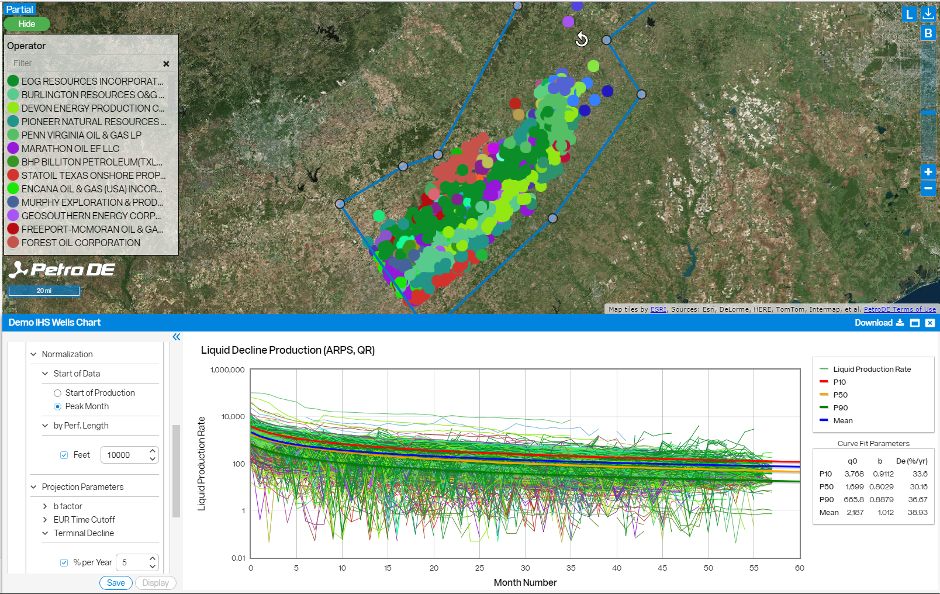This screenshot has height=594, width=940.
Task: Open the ESRI link
Action: pos(658,309)
